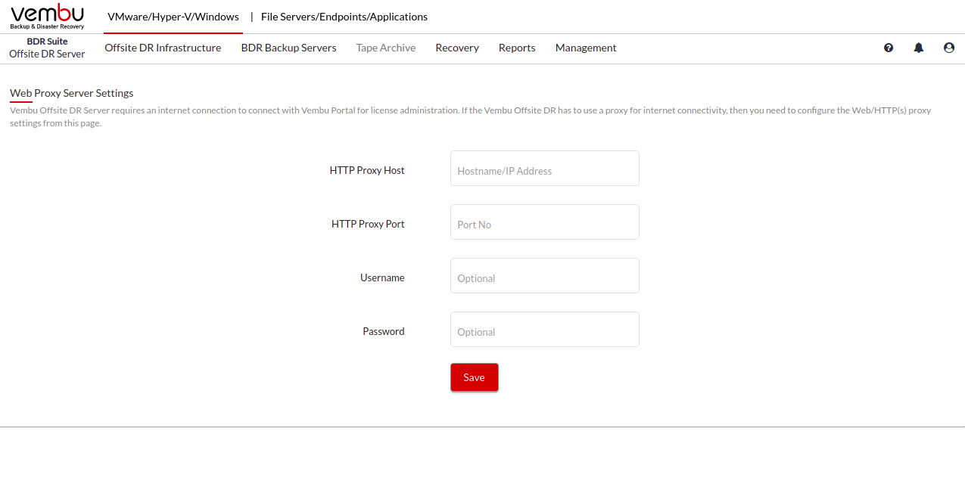Switch to VMware/Hyper-V/Windows tab
Screen dimensions: 965x493
pyautogui.click(x=173, y=17)
